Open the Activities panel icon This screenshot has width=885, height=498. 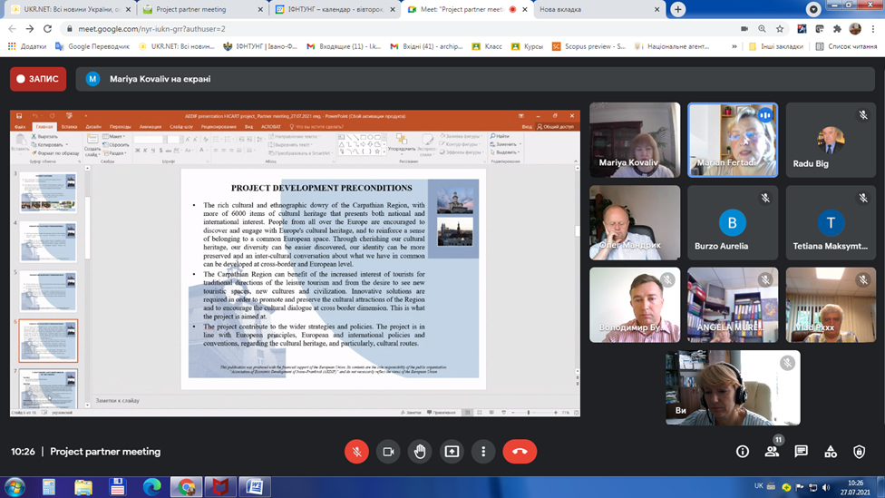click(830, 452)
